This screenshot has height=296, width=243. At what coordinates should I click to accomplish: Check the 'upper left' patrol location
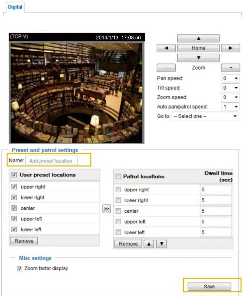click(x=118, y=222)
